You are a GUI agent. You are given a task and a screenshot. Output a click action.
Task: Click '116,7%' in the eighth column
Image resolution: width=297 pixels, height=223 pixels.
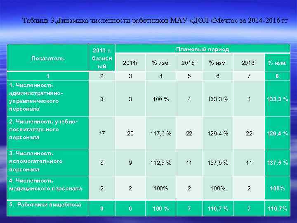pyautogui.click(x=278, y=209)
